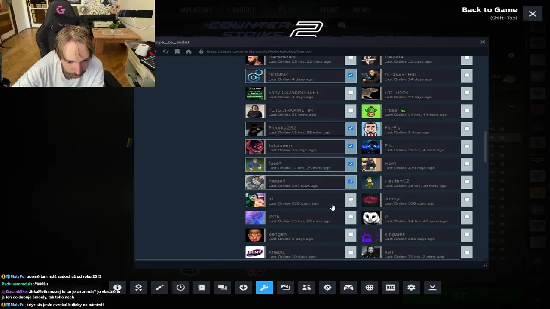The width and height of the screenshot is (550, 309).
Task: Click the mpa_ze_sudet window title
Action: click(x=172, y=42)
